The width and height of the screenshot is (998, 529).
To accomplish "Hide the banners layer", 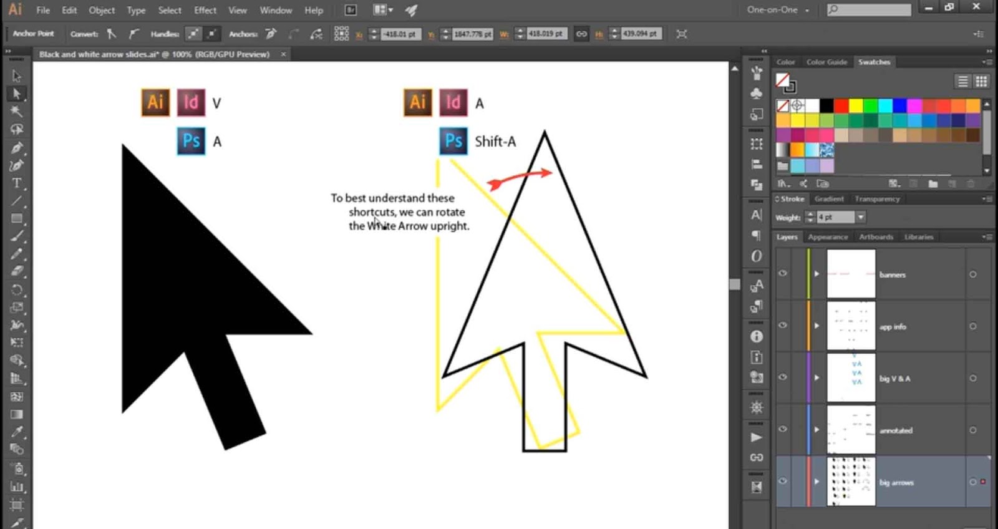I will tap(783, 273).
